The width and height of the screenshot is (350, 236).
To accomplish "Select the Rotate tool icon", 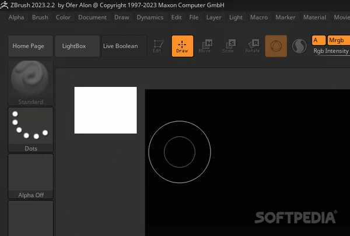I will 253,46.
